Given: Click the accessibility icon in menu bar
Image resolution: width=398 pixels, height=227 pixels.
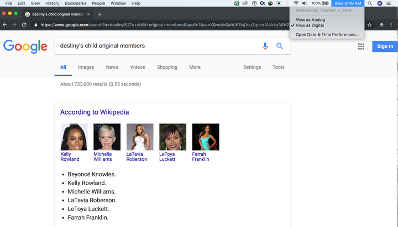Looking at the screenshot, I should coord(254,3).
